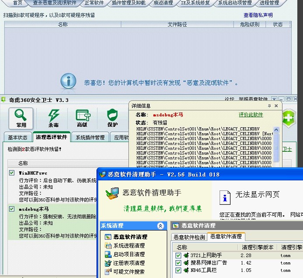This screenshot has height=278, width=303.
Task: Click version 1.42 of 搜易网弹出广告
Action: pos(246,263)
